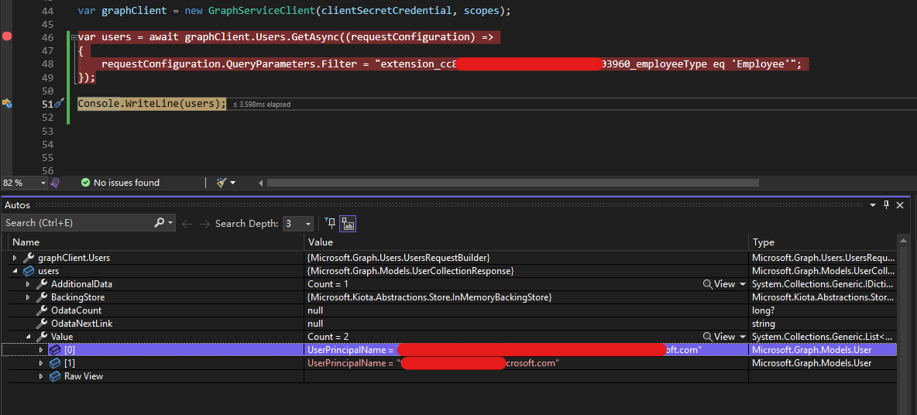
Task: Open the search options dropdown arrow
Action: 170,223
